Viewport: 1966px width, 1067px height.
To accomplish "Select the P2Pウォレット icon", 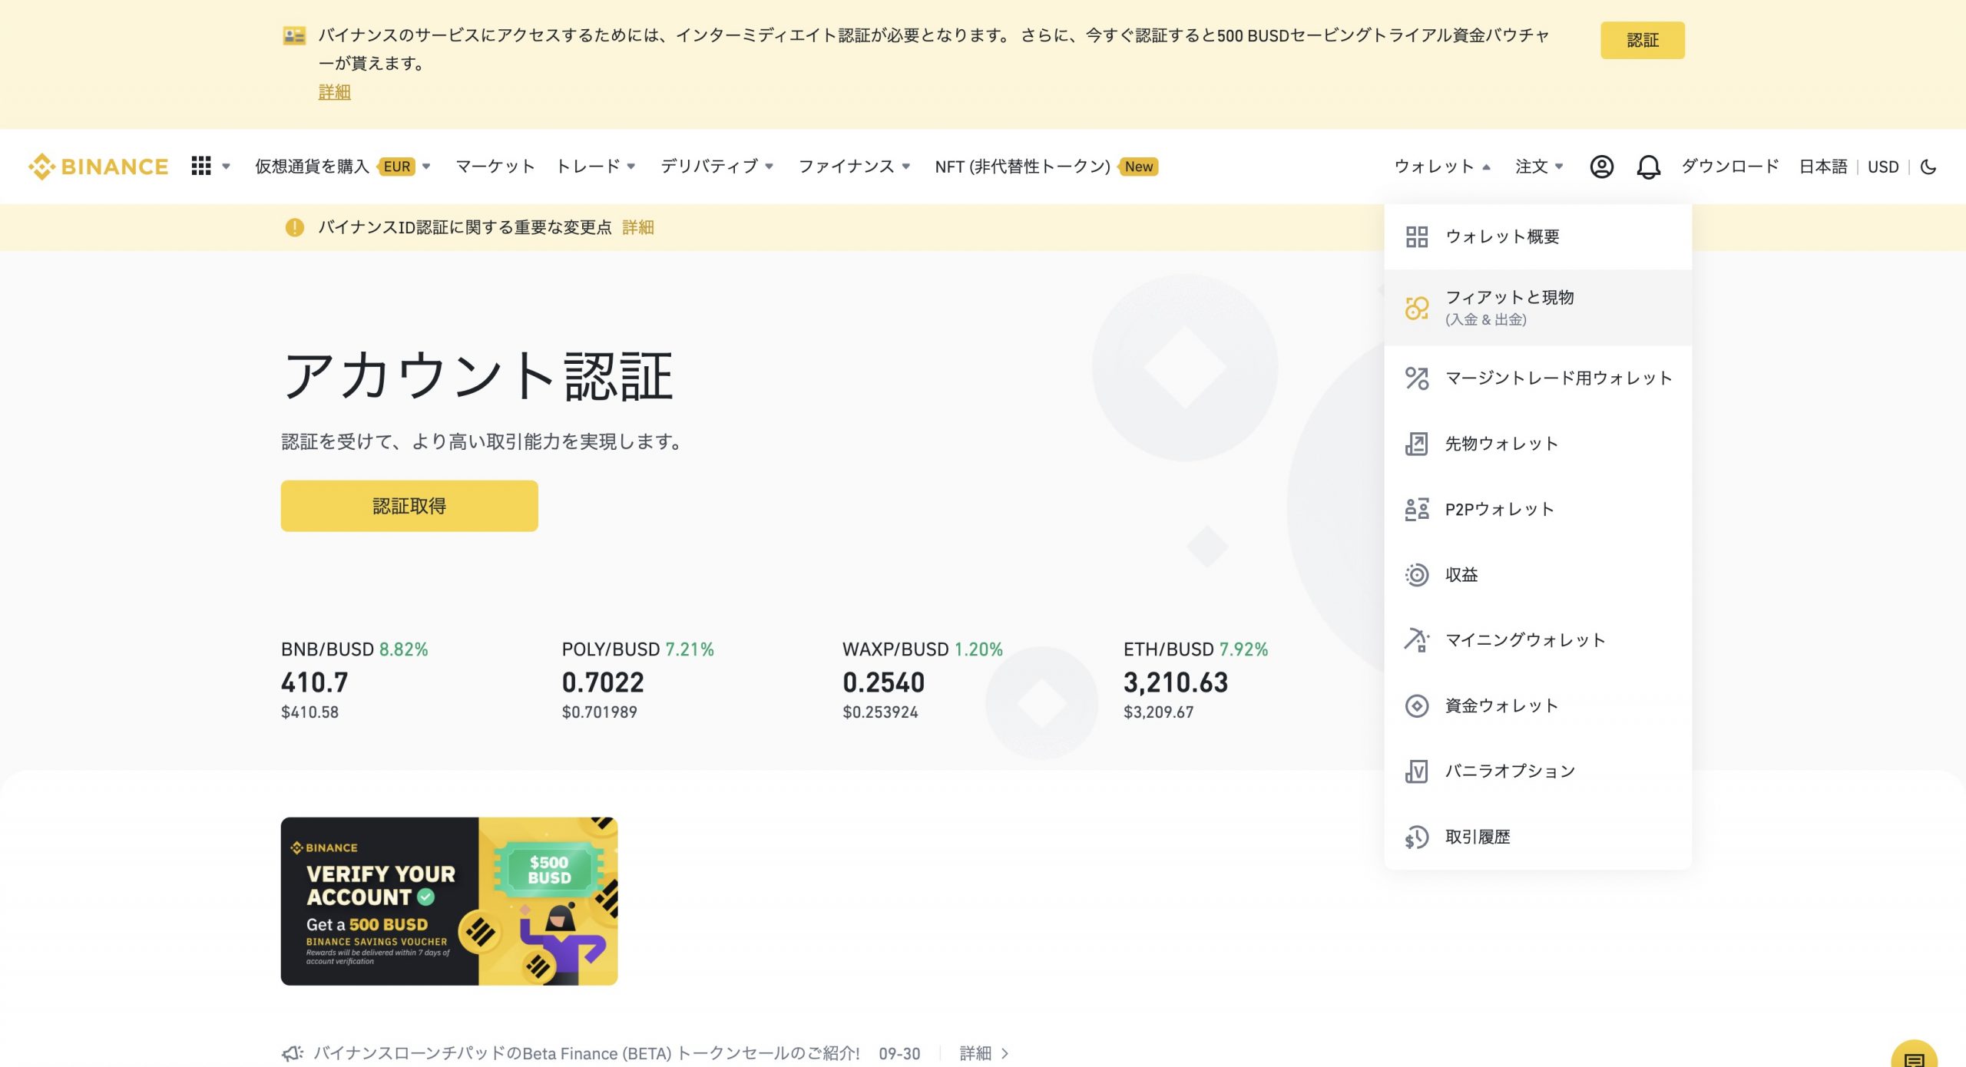I will click(x=1415, y=508).
